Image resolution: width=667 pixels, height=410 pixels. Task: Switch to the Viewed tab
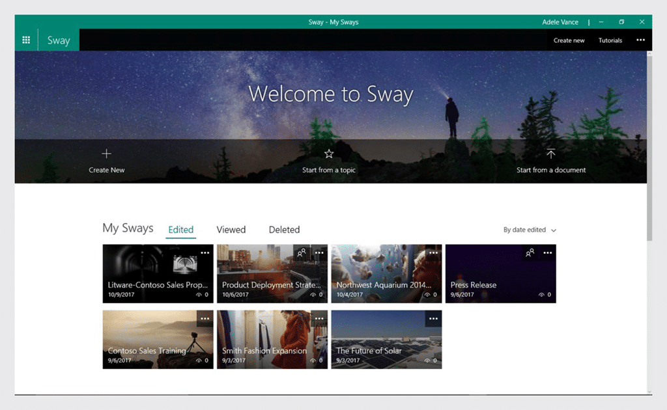[231, 230]
